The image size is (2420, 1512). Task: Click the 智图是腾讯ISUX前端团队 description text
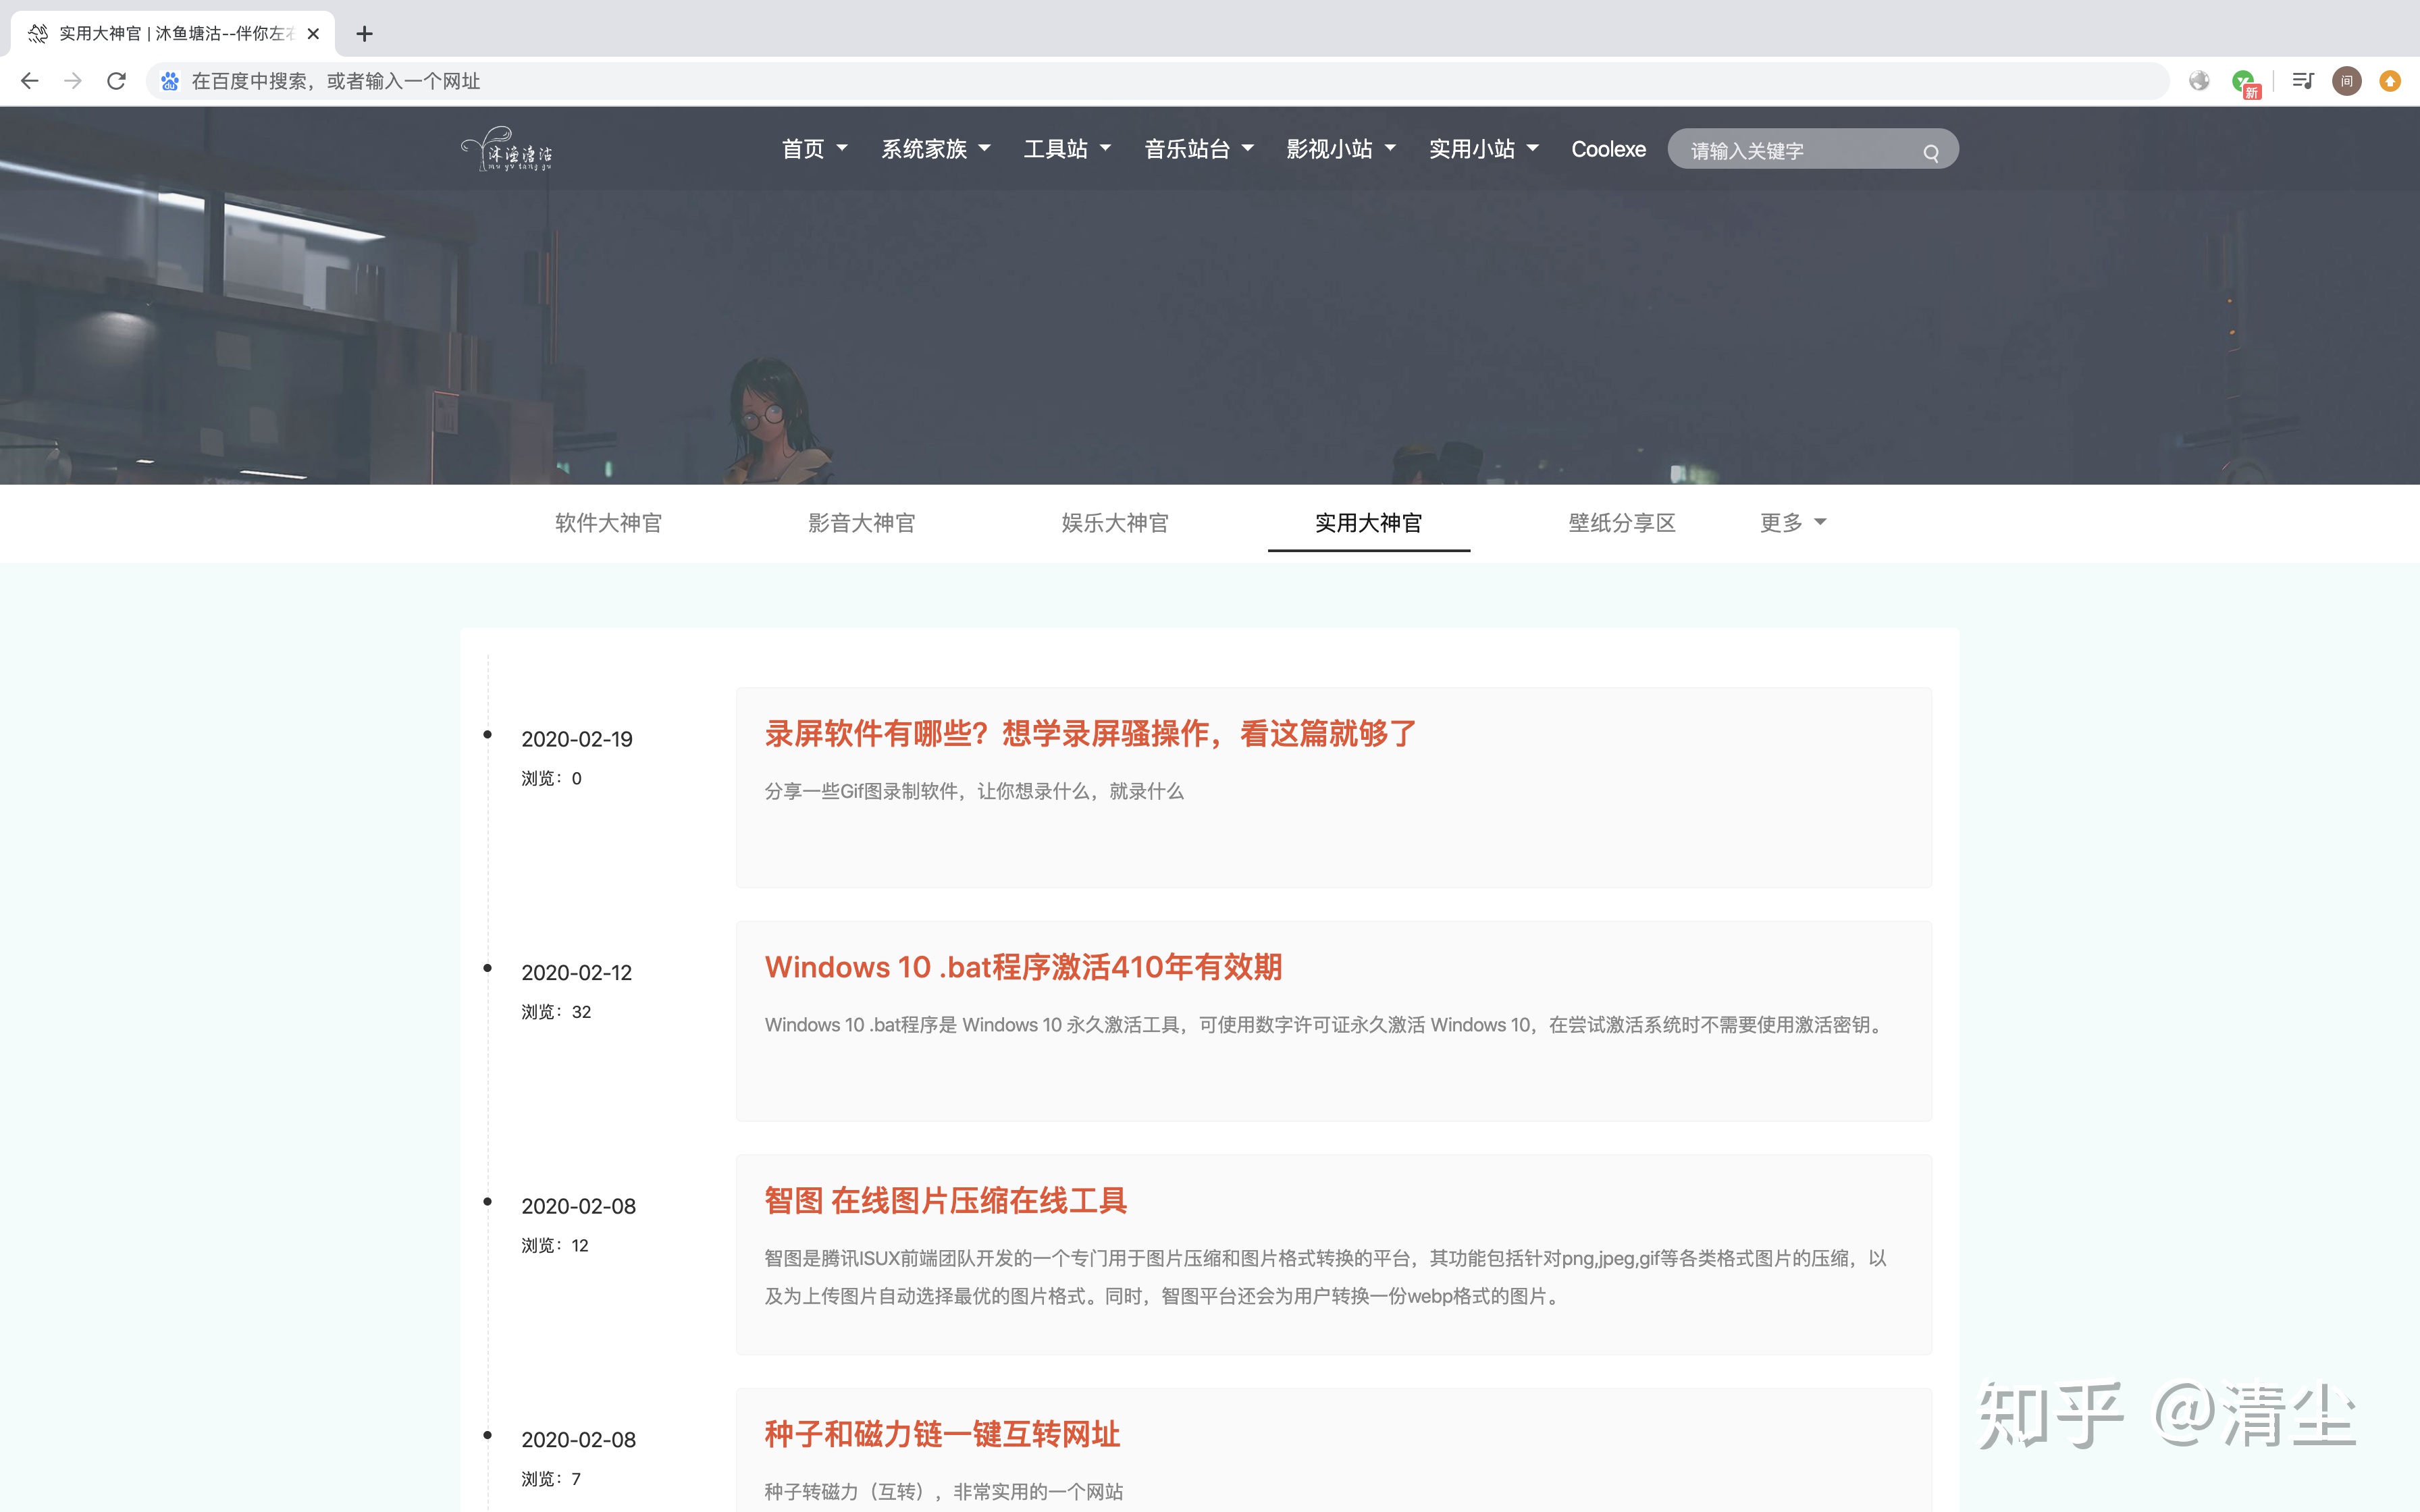click(x=1325, y=1277)
